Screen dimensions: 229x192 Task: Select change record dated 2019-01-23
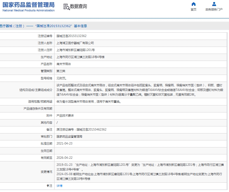[x=140, y=167]
